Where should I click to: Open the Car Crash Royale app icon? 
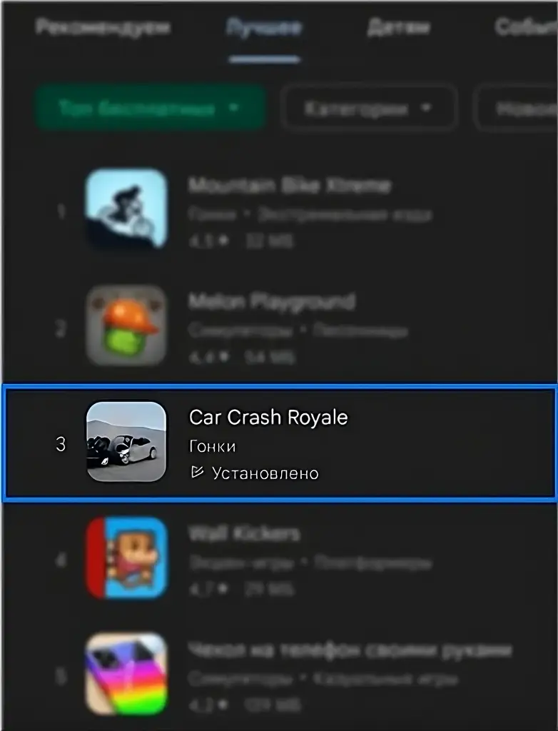(x=126, y=441)
